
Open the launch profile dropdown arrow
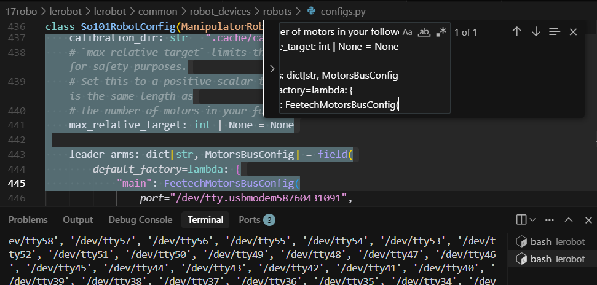point(532,219)
